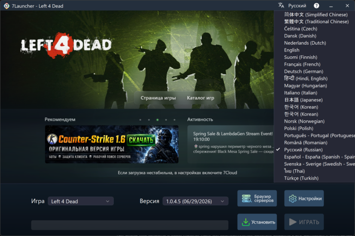Select Traditional Chinese language
Viewport: 355px width, 236px height.
[316, 22]
